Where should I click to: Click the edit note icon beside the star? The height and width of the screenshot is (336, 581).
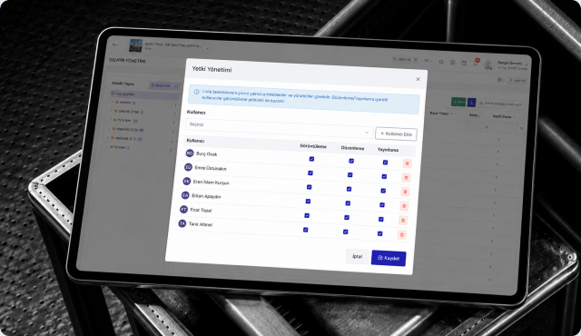point(452,63)
